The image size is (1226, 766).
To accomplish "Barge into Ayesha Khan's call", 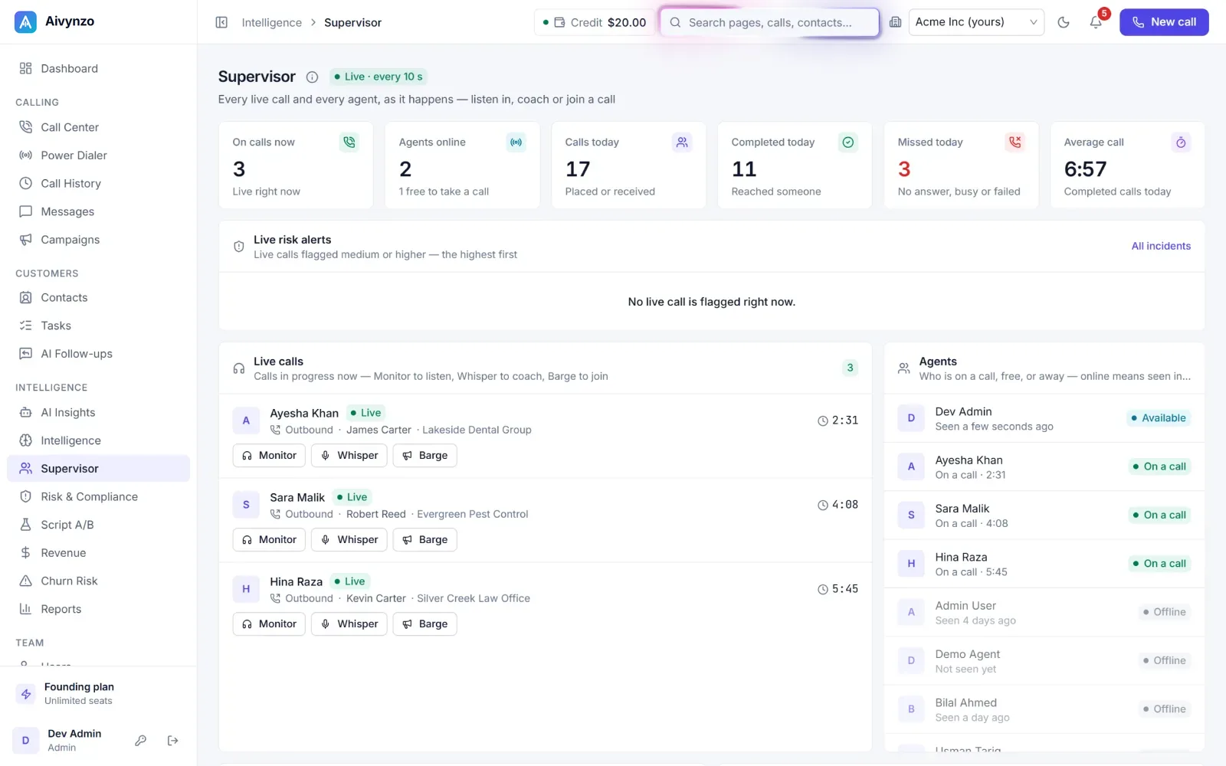I will tap(425, 455).
